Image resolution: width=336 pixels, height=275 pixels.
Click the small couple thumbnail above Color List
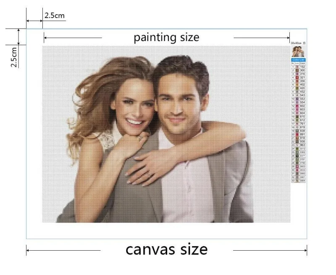point(298,51)
